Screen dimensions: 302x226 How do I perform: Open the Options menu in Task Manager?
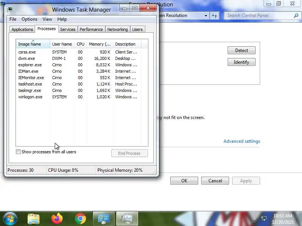pyautogui.click(x=29, y=19)
